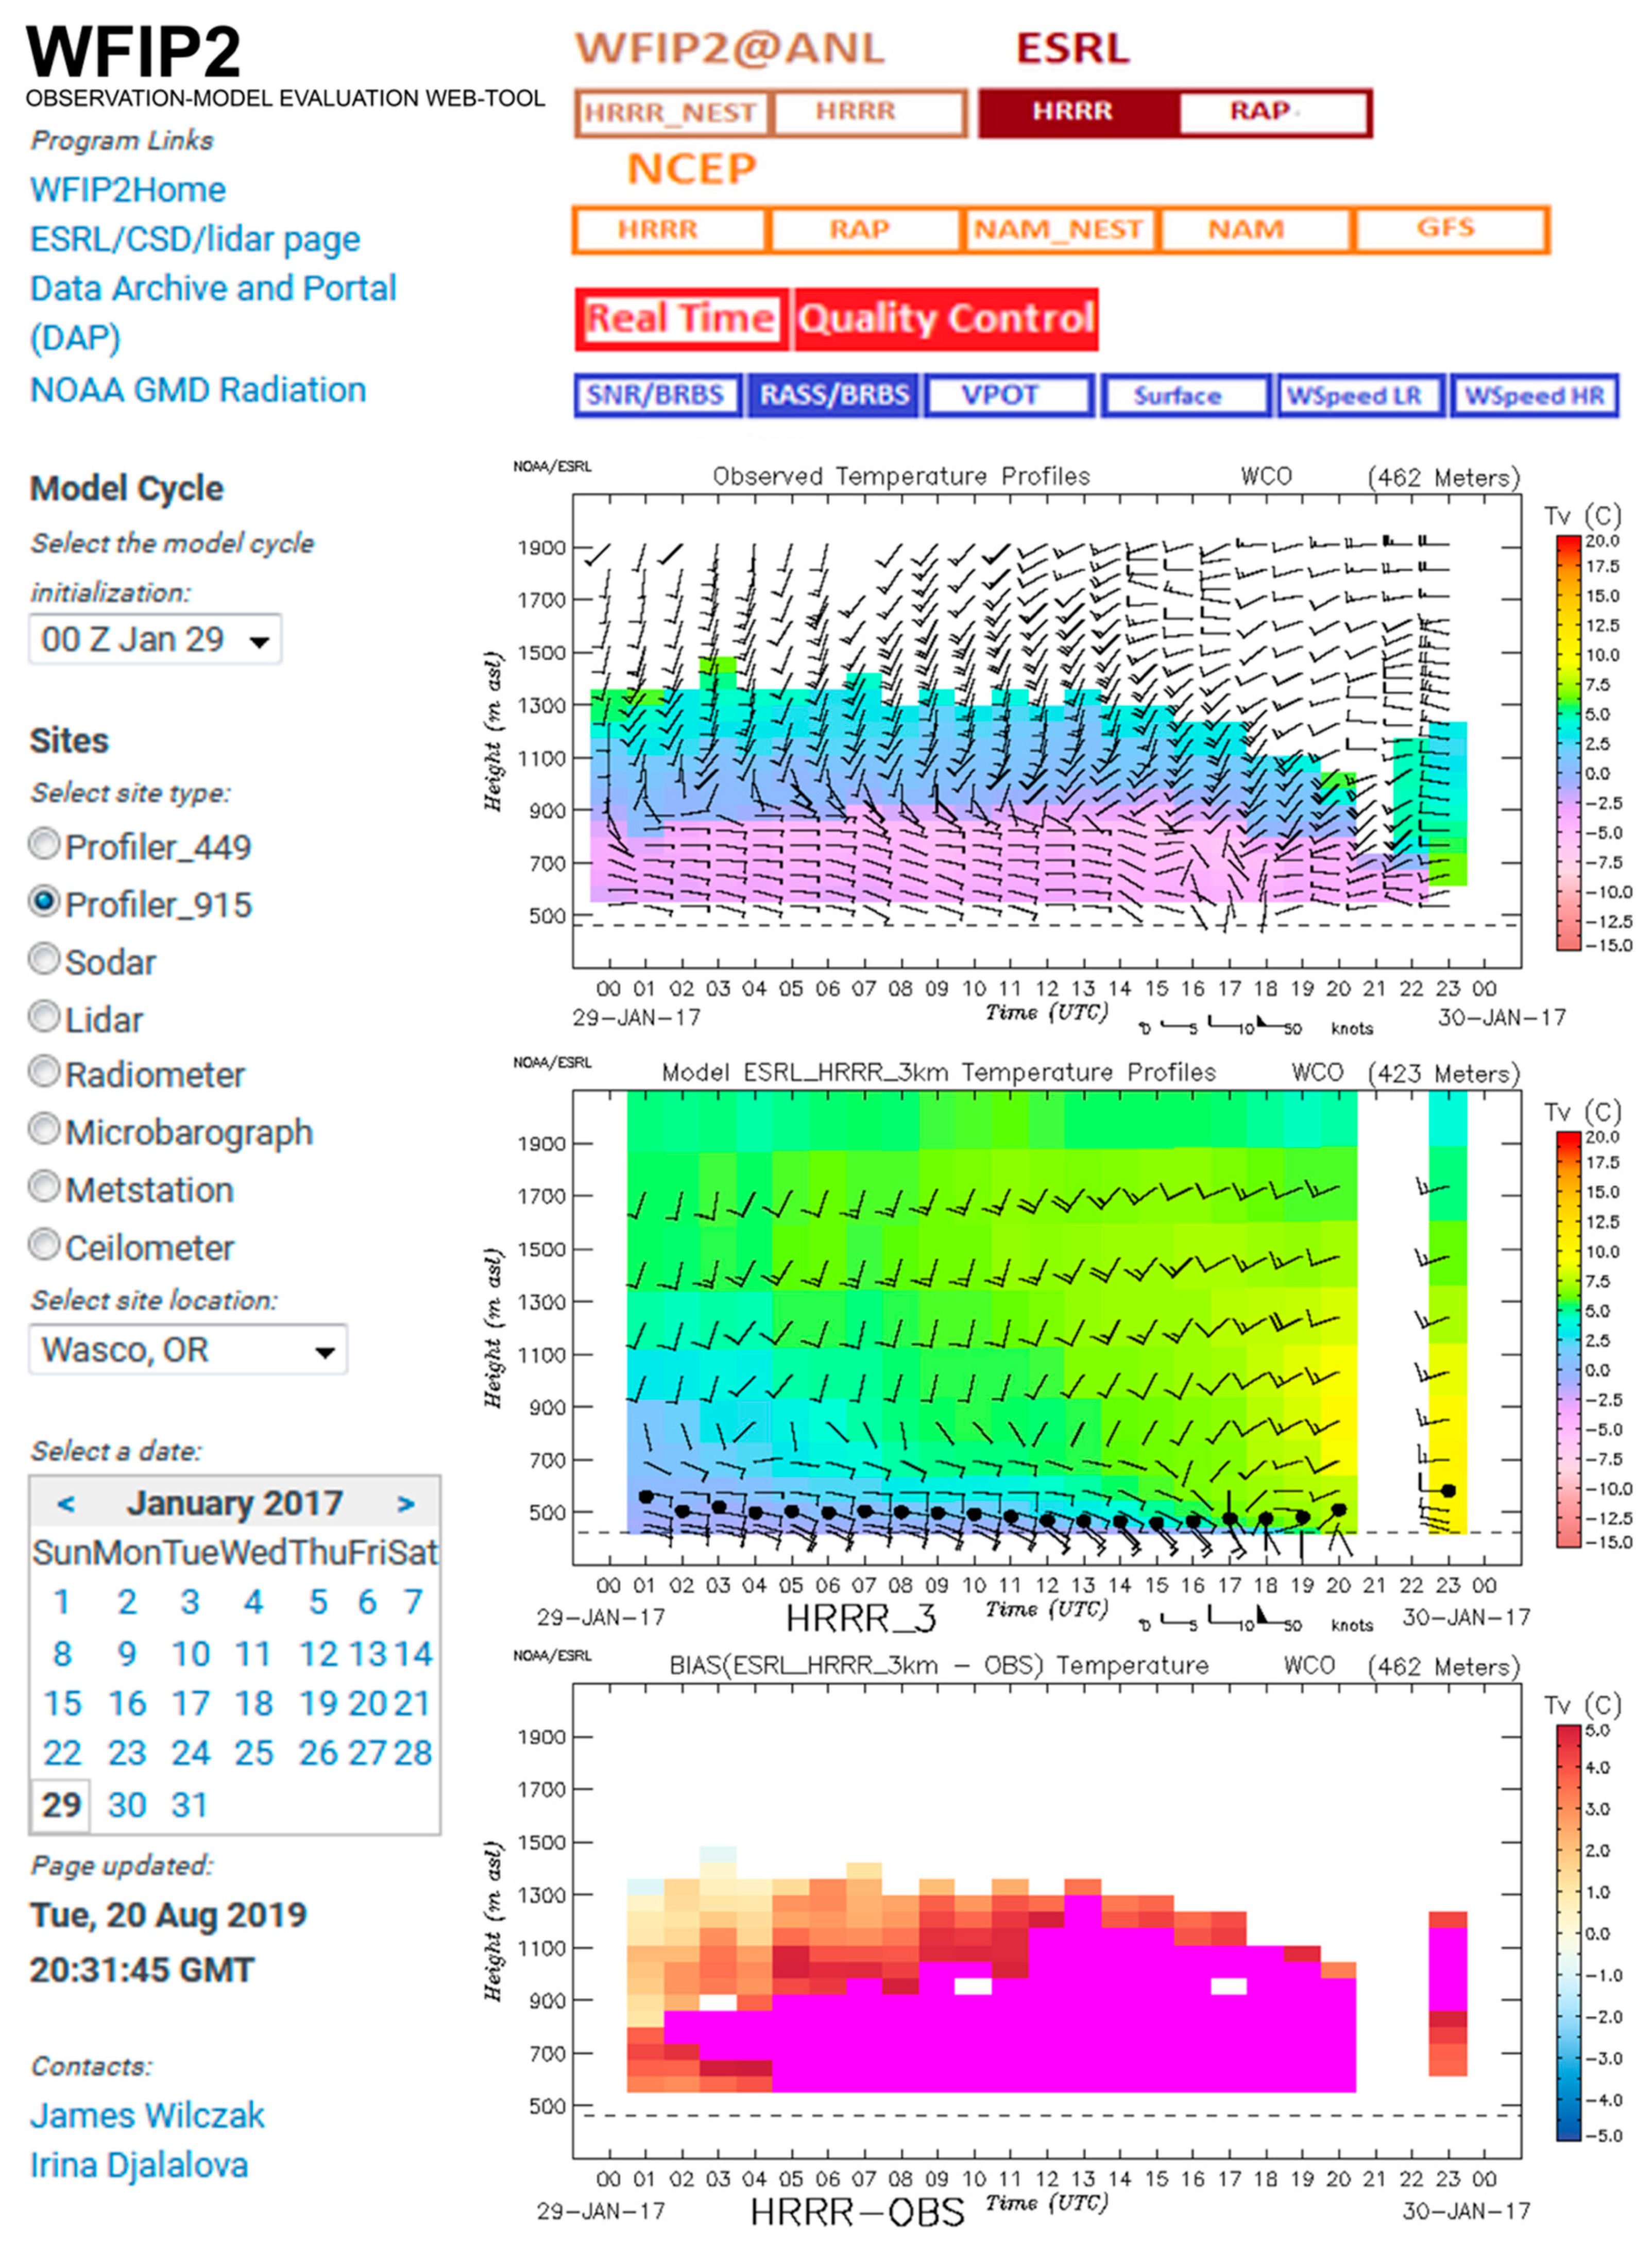Click the bias plot Tv color scale

(x=1568, y=1932)
